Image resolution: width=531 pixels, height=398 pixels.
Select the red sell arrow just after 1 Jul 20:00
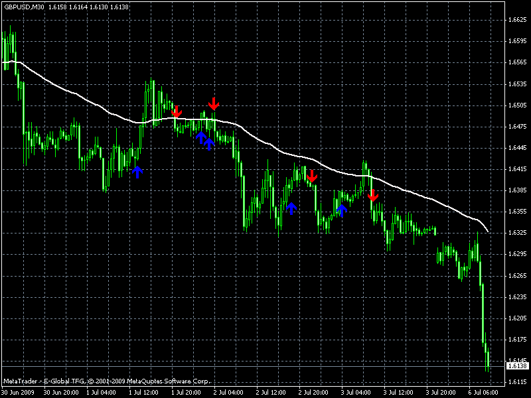(x=177, y=111)
